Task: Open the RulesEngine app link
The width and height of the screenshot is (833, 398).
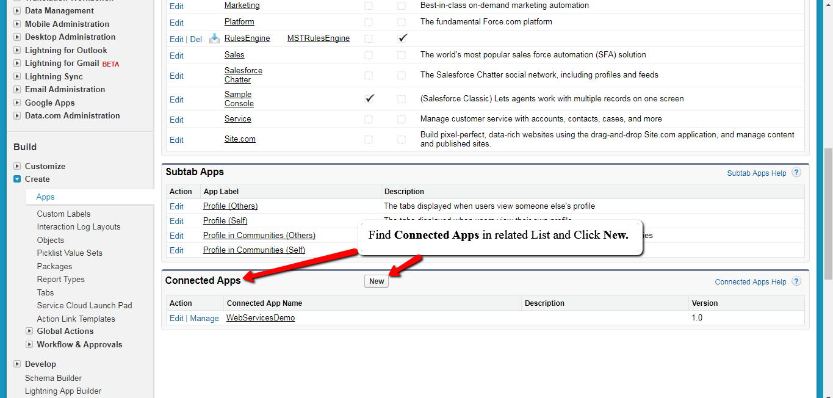Action: point(247,38)
